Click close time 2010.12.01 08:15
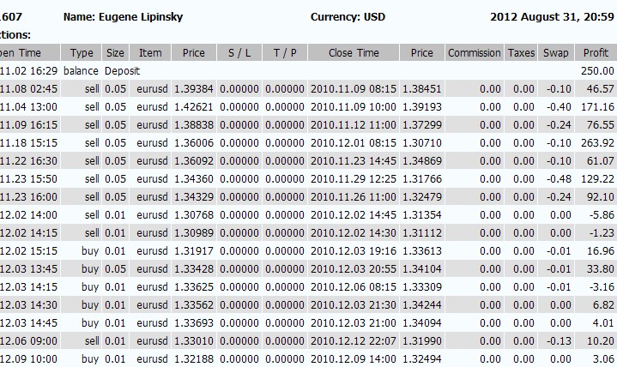Screen dimensions: 617x367 [x=354, y=143]
